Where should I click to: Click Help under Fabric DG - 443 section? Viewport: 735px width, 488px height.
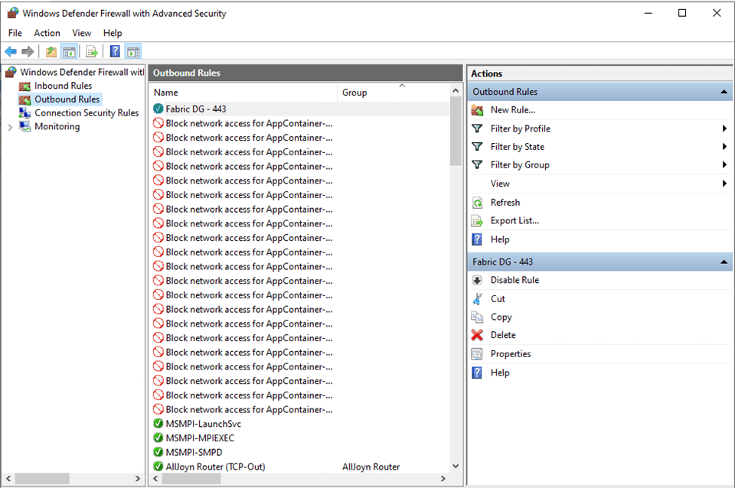pos(500,373)
